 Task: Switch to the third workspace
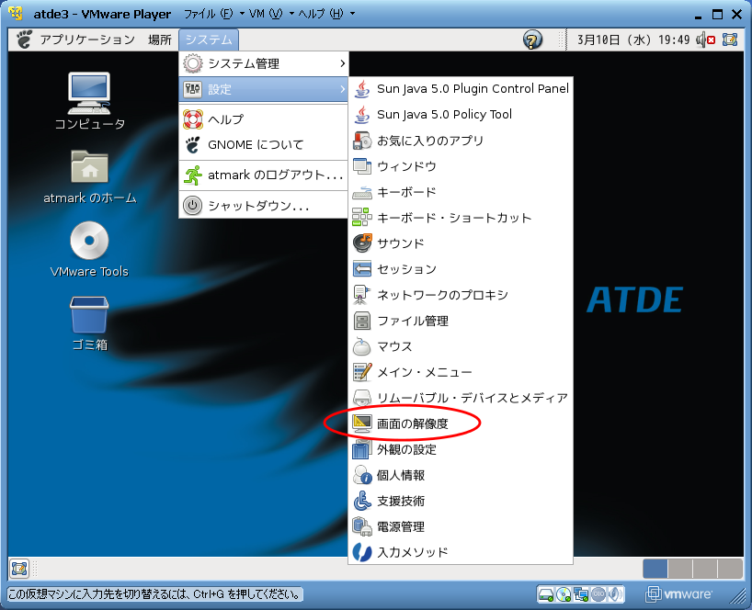(705, 569)
